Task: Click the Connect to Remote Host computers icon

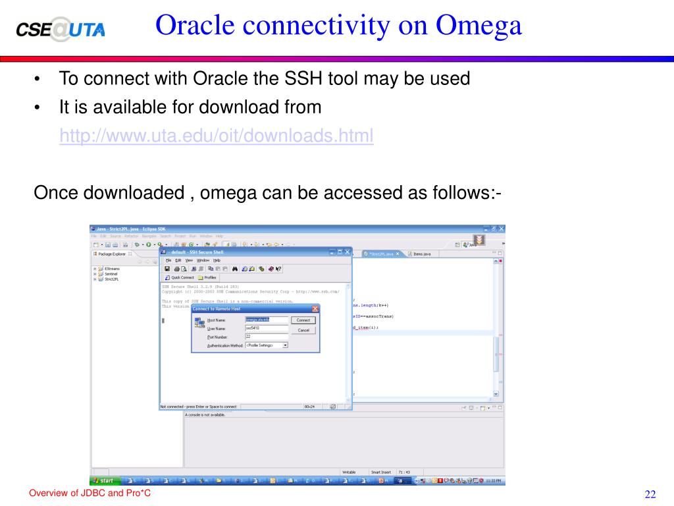Action: [199, 322]
